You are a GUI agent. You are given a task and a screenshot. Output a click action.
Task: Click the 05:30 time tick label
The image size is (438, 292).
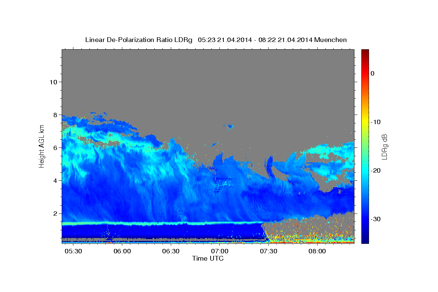73,251
